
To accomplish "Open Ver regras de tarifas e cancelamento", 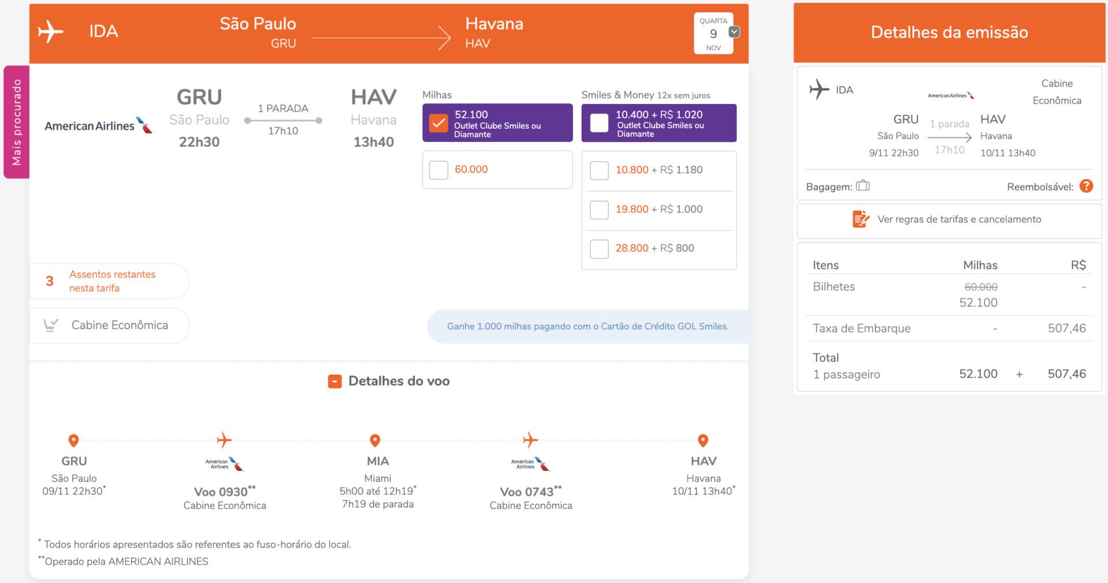I will tap(959, 219).
